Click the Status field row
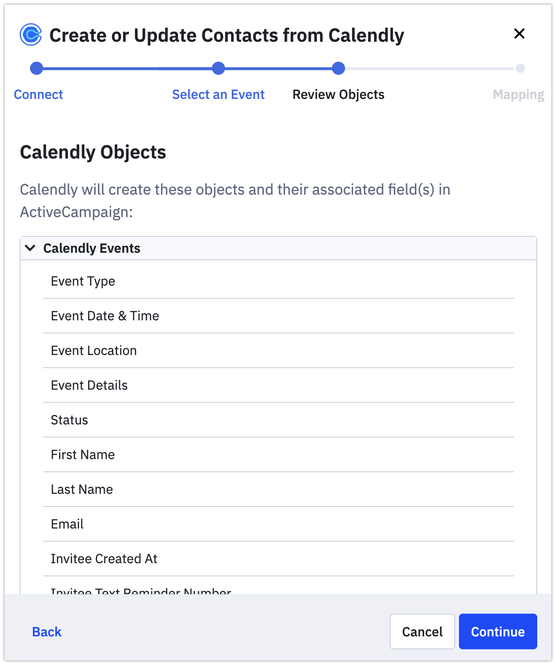556x665 pixels. click(278, 420)
